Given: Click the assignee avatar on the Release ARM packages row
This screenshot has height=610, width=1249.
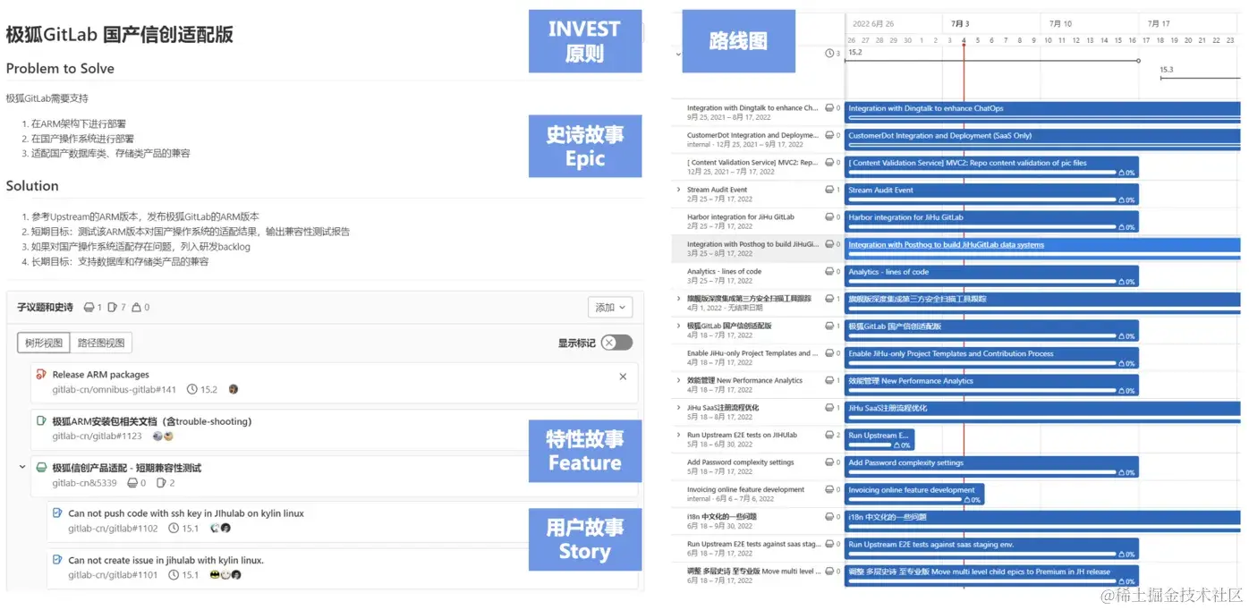Looking at the screenshot, I should [234, 389].
